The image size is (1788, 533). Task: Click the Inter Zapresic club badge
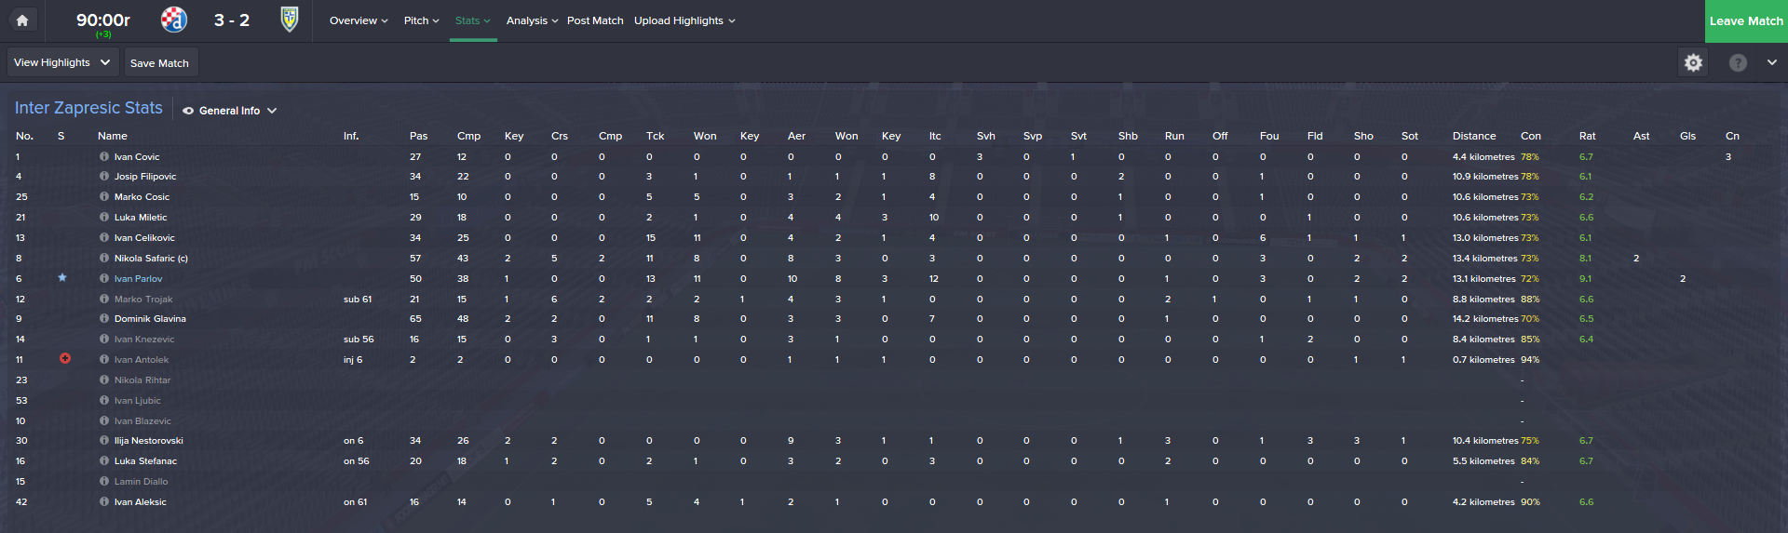[290, 20]
